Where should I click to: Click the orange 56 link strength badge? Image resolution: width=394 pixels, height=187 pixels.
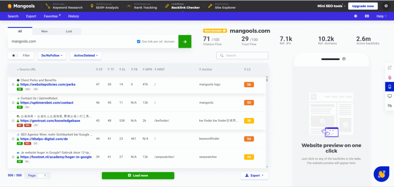(x=249, y=84)
